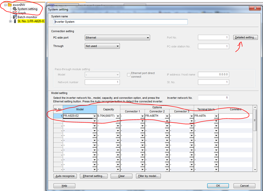Viewport: 263px width, 191px height.
Task: Open the PC-side port Ethernet dropdown
Action: 117,38
